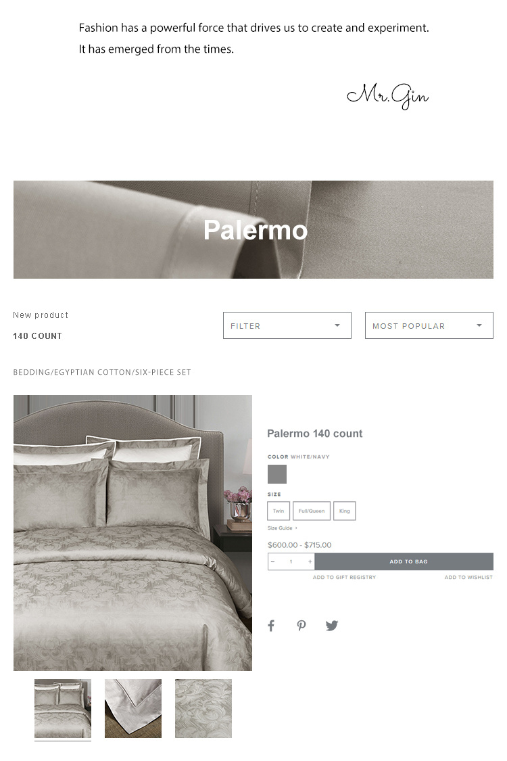Select the Twin size option
507x761 pixels.
point(279,511)
